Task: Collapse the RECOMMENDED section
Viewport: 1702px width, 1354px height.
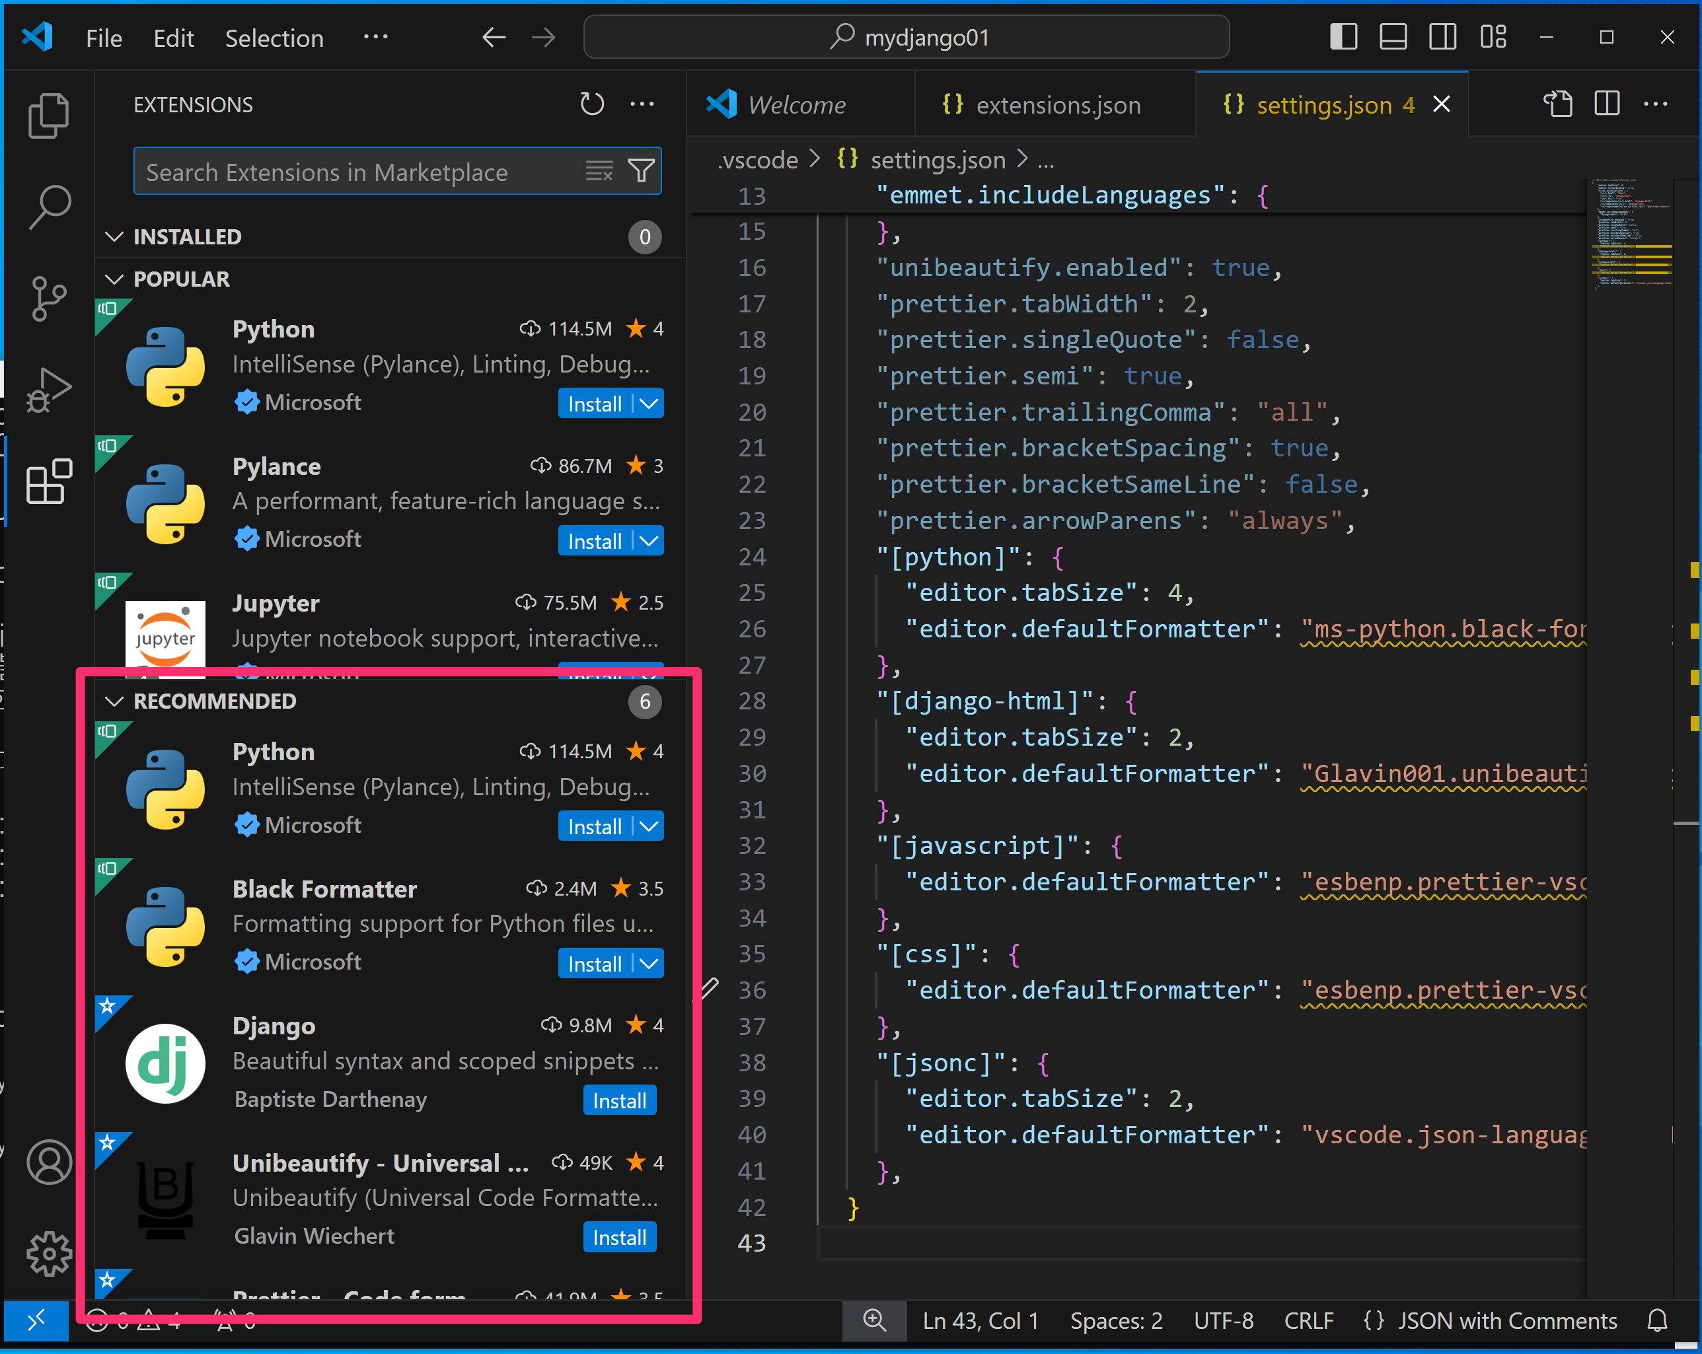Action: click(x=114, y=701)
